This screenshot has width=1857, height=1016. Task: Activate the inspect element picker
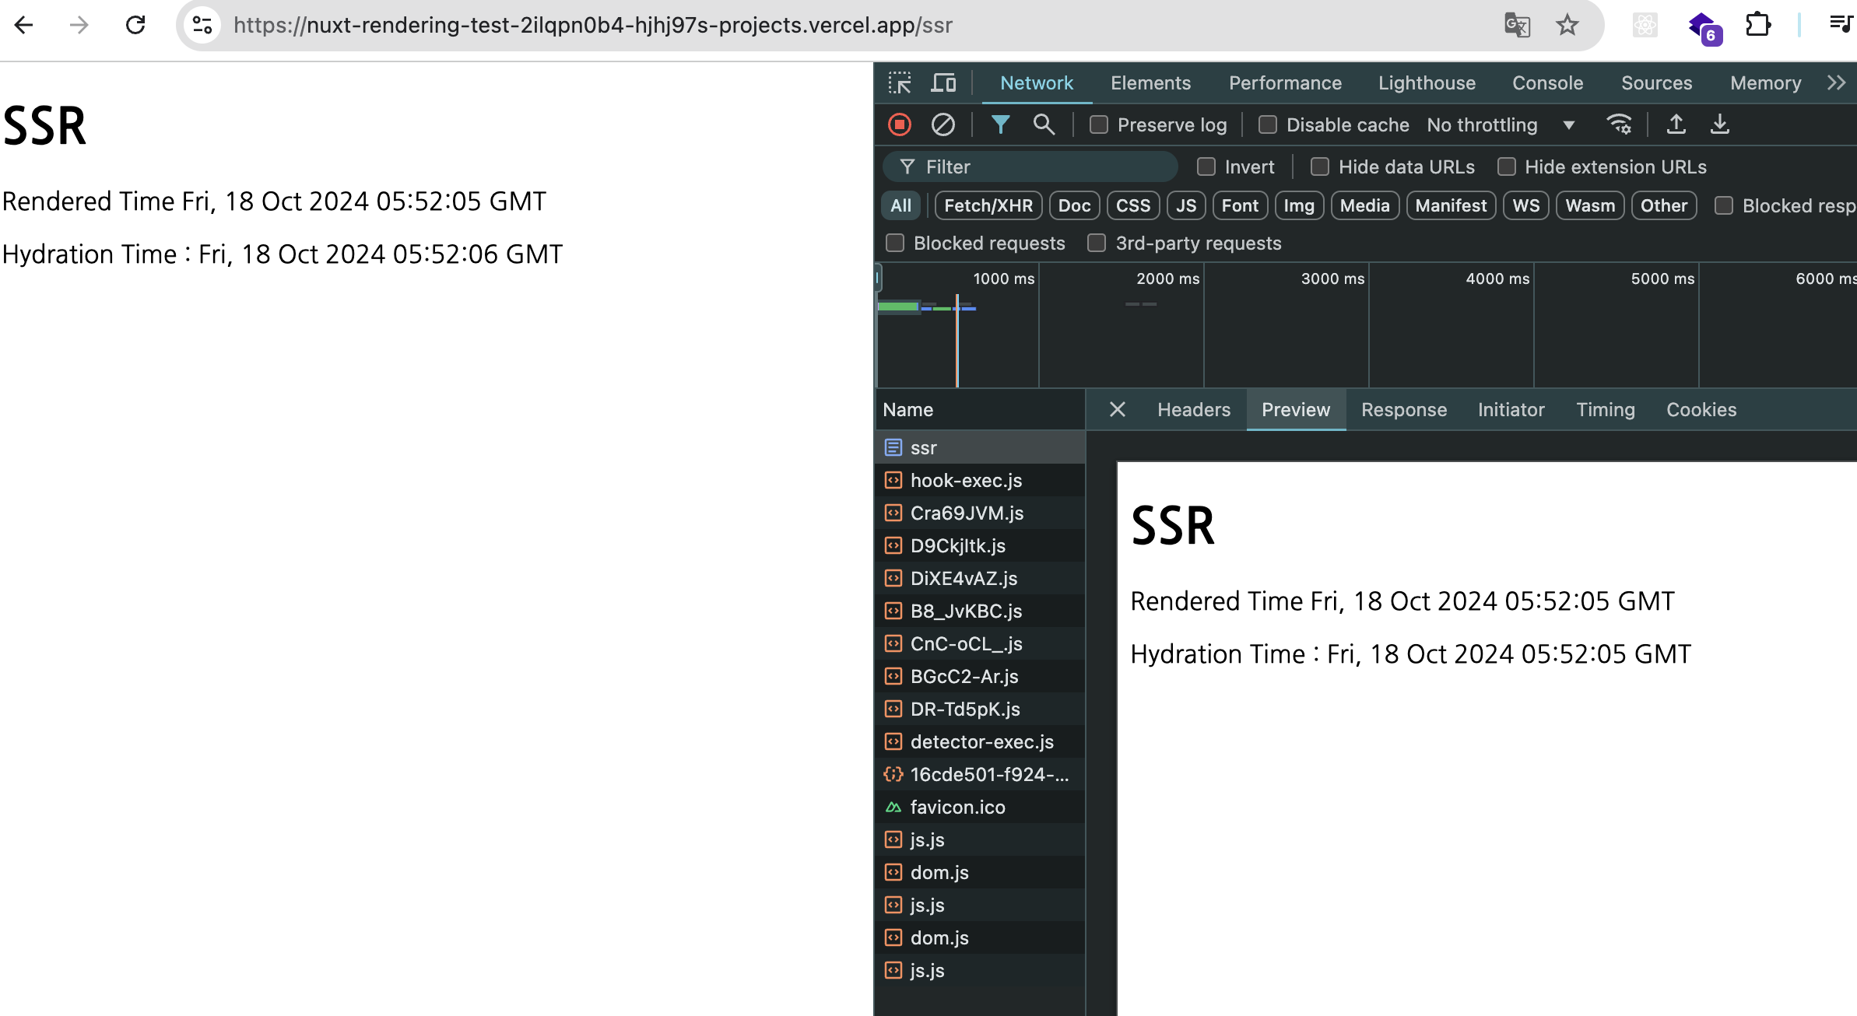tap(900, 82)
